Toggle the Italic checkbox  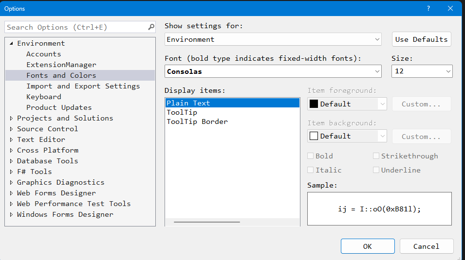(311, 170)
